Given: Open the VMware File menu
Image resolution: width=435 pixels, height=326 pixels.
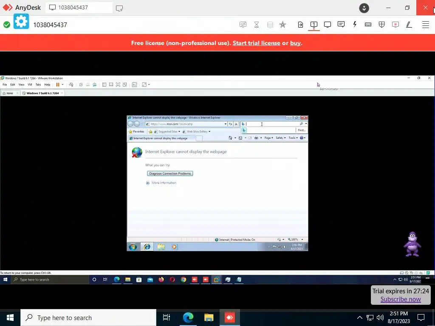Looking at the screenshot, I should pyautogui.click(x=5, y=84).
